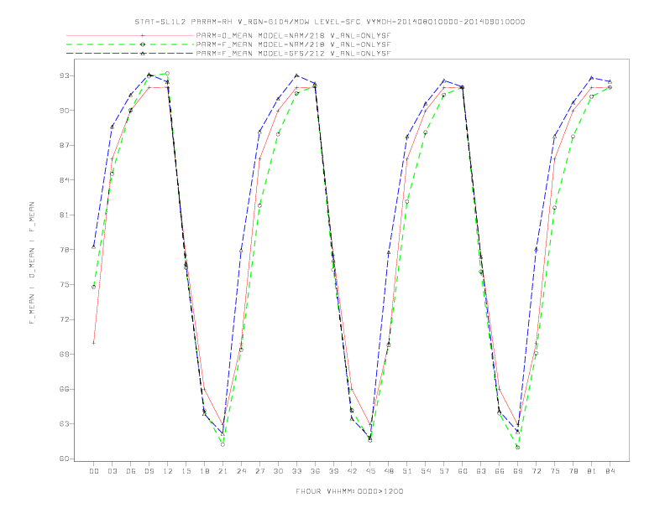
Task: Click x-axis forecast hour label 36
Action: [315, 471]
